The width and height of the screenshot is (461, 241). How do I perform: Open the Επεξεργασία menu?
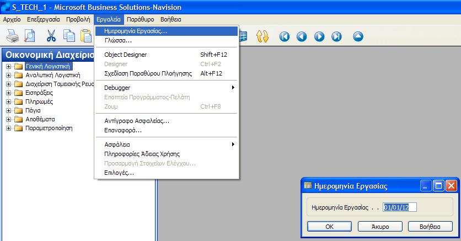coord(44,19)
